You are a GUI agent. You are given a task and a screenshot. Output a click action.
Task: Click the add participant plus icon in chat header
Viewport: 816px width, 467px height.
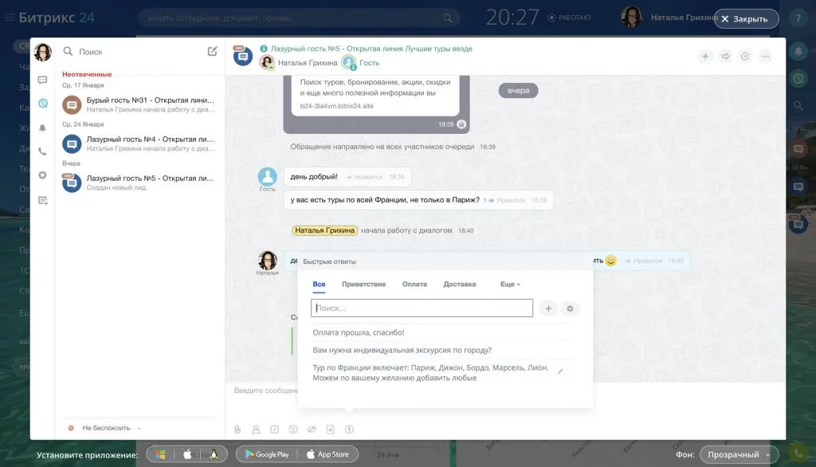pyautogui.click(x=705, y=57)
